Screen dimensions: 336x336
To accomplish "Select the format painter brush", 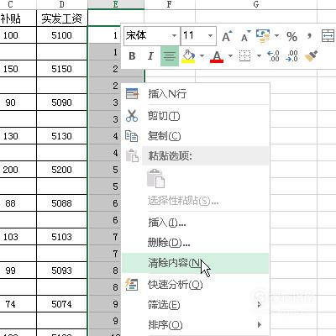I will coord(311,56).
